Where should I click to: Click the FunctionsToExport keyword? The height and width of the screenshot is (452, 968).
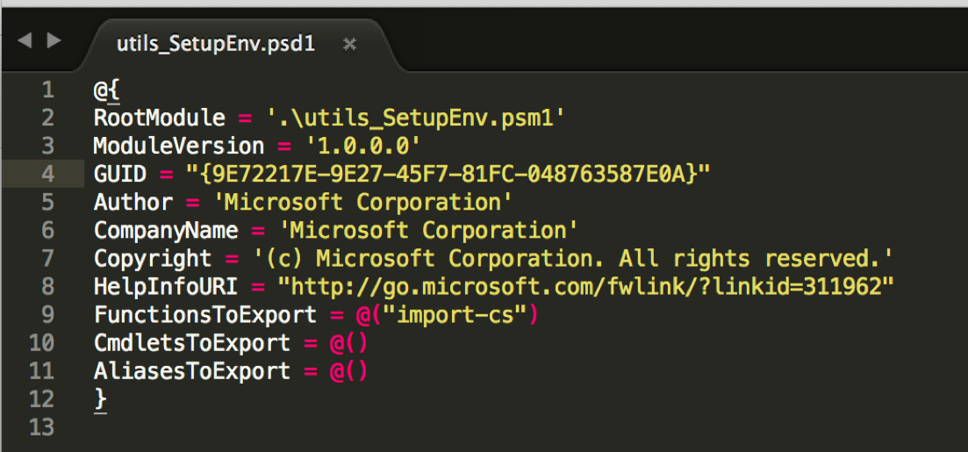[205, 314]
